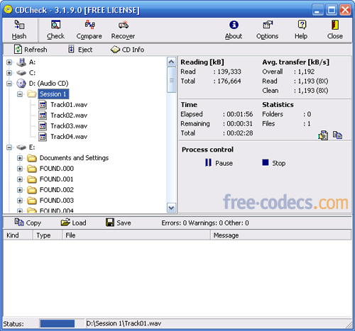The width and height of the screenshot is (355, 331).
Task: Select Track03.wav in the tree
Action: 69,126
